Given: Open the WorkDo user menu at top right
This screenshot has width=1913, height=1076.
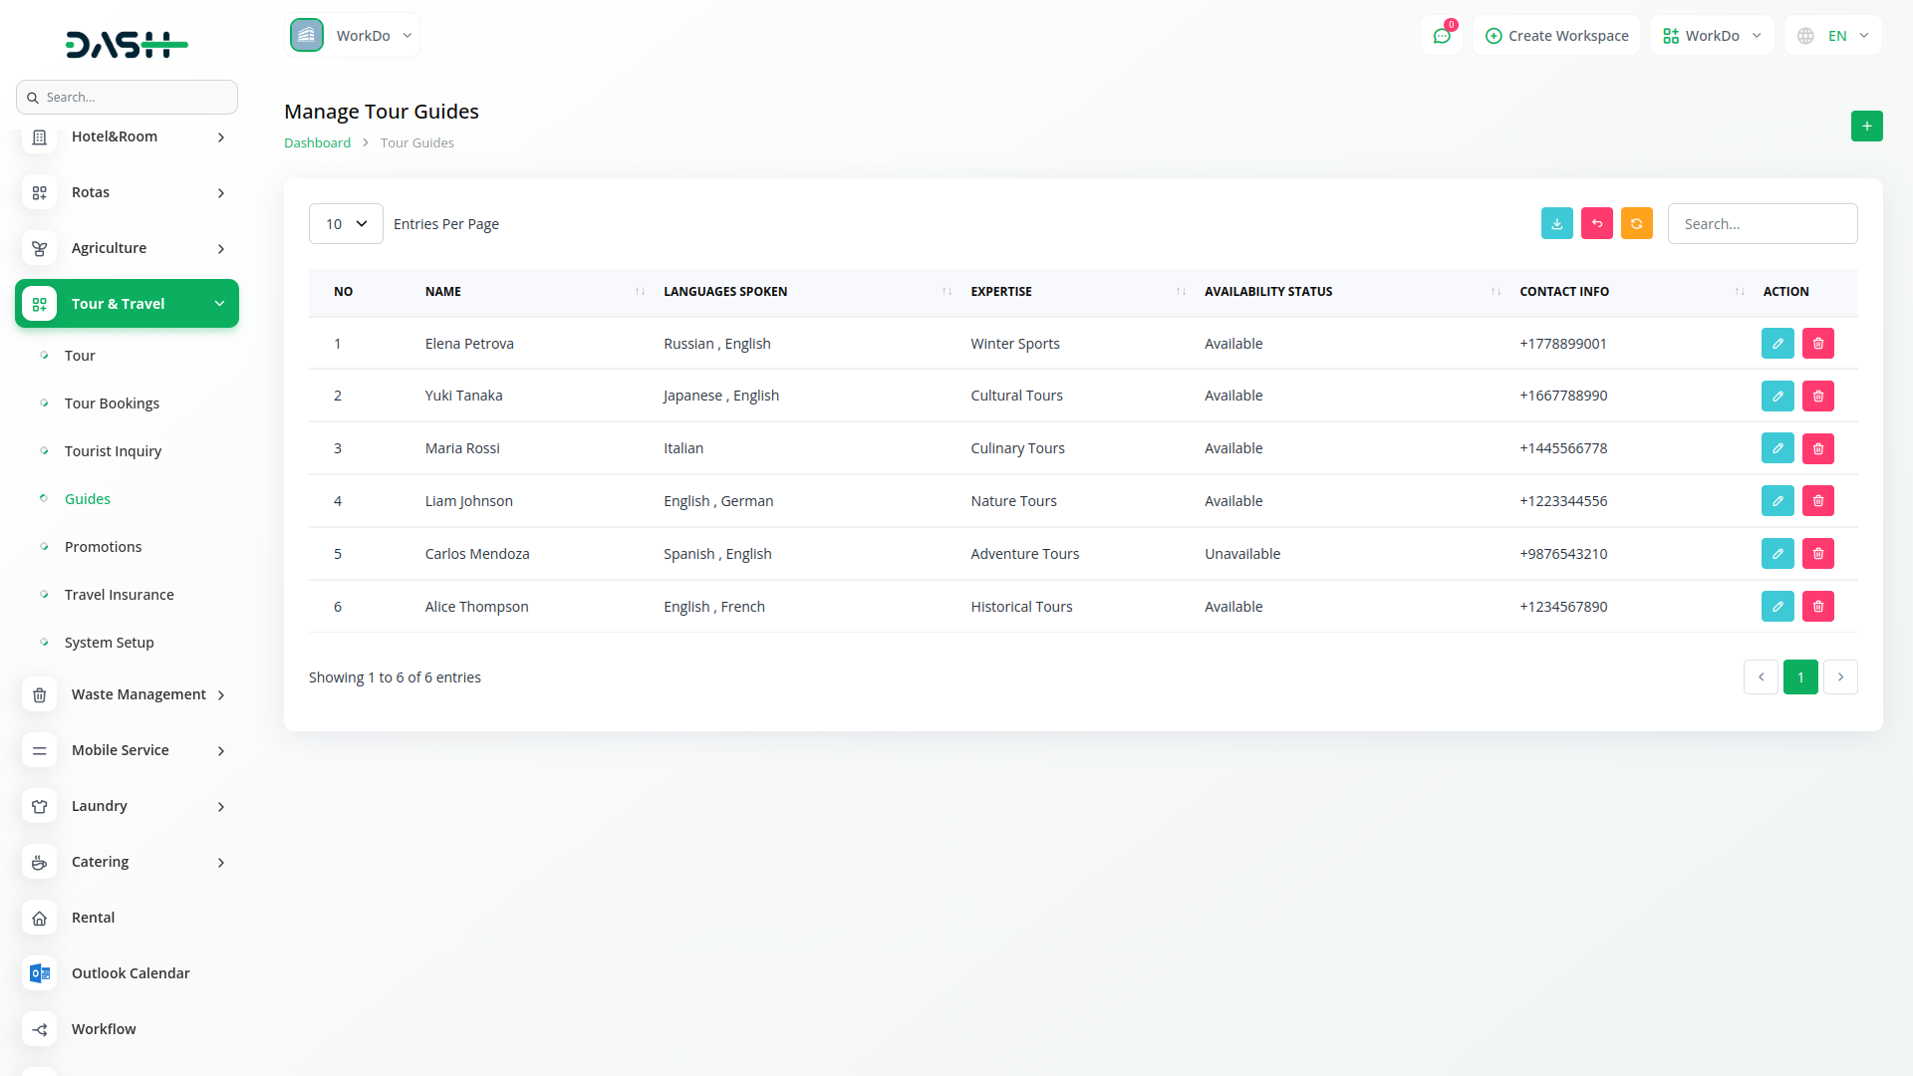Looking at the screenshot, I should (1712, 35).
